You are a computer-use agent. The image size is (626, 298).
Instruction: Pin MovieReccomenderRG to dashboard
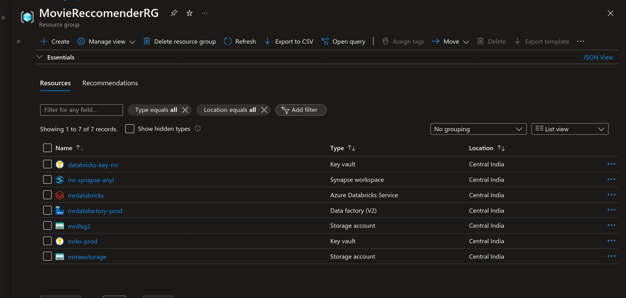[x=174, y=13]
